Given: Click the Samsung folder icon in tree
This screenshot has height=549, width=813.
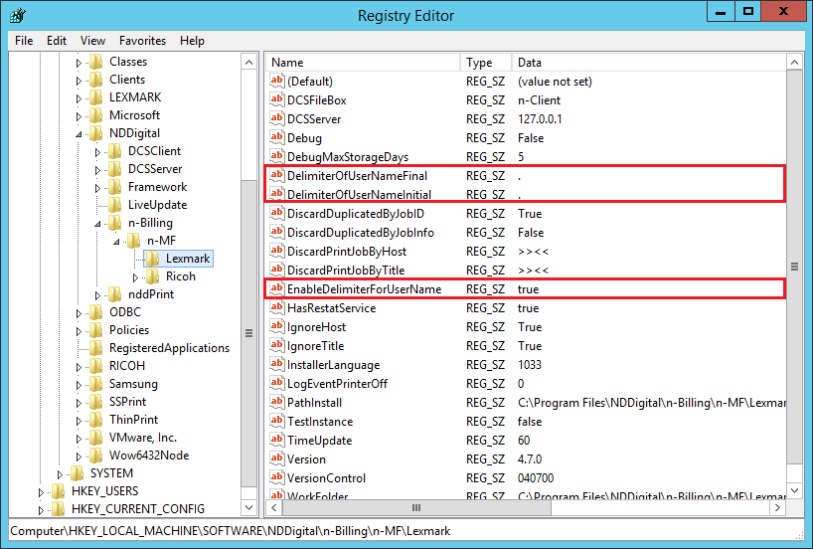Looking at the screenshot, I should [96, 384].
